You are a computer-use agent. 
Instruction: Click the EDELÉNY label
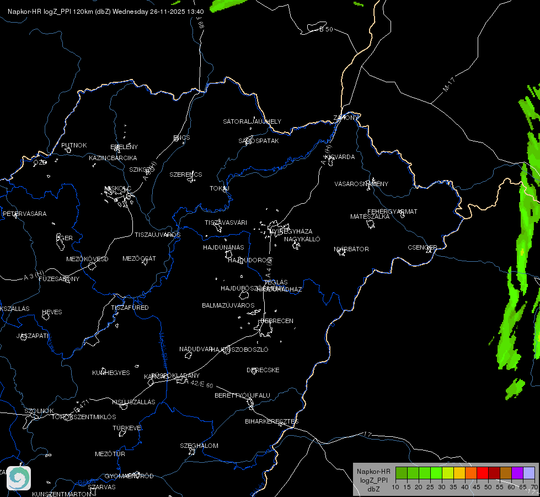pos(124,147)
